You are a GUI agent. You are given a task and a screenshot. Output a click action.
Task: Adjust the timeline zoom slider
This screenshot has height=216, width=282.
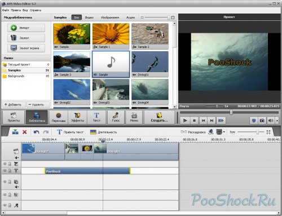pos(257,132)
